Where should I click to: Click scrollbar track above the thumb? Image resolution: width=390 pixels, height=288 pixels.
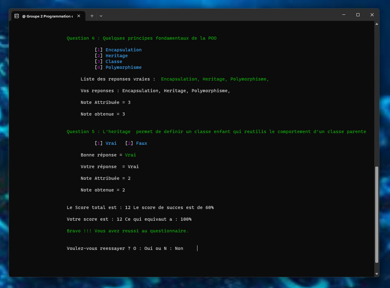pos(376,92)
